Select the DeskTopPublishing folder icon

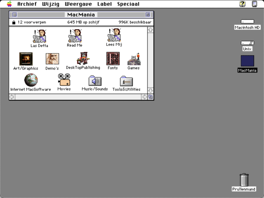[x=83, y=58]
